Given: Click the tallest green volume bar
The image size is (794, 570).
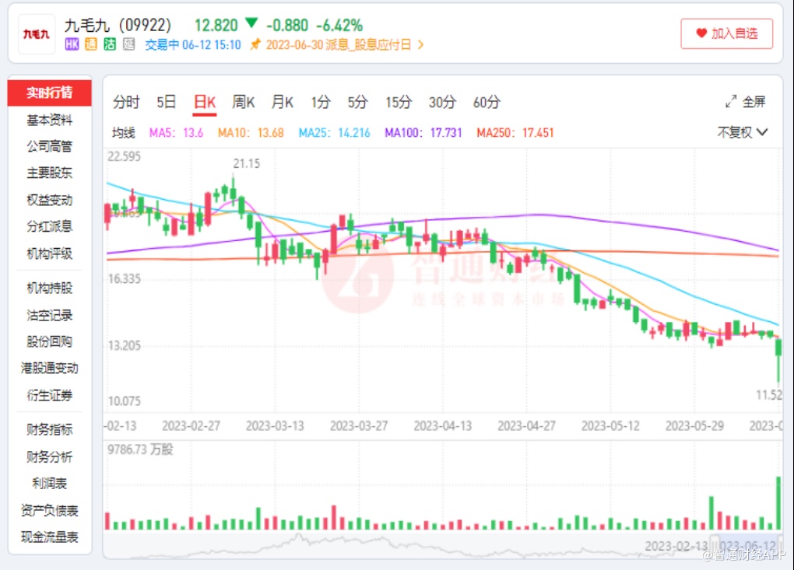Looking at the screenshot, I should [778, 503].
